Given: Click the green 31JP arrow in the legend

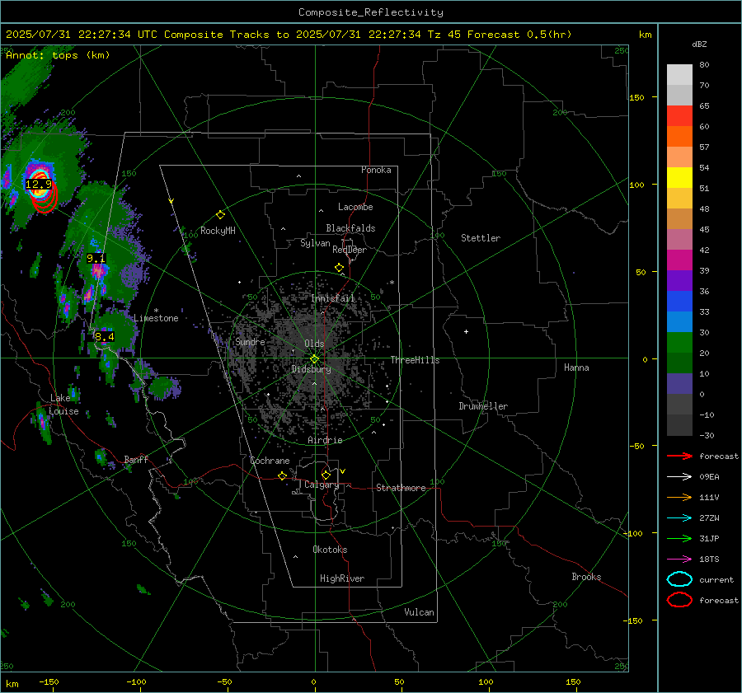Looking at the screenshot, I should (x=679, y=538).
